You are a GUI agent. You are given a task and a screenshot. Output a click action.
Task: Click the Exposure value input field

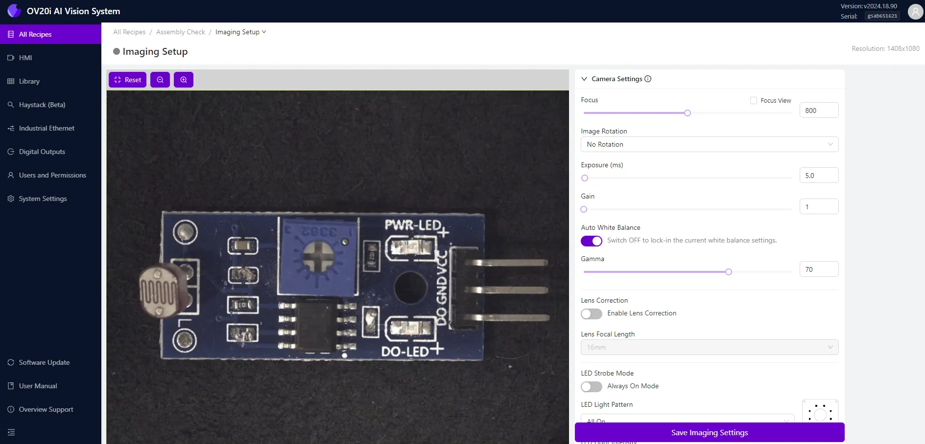(819, 176)
